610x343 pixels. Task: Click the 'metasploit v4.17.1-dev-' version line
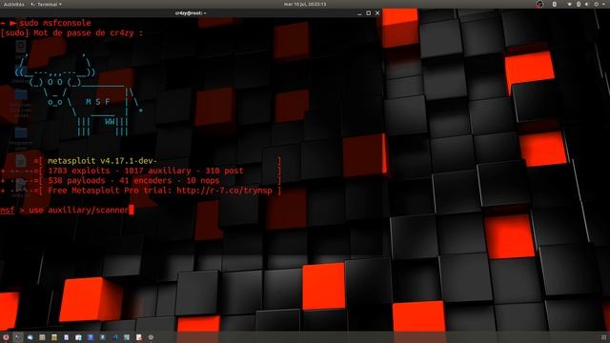click(x=102, y=161)
